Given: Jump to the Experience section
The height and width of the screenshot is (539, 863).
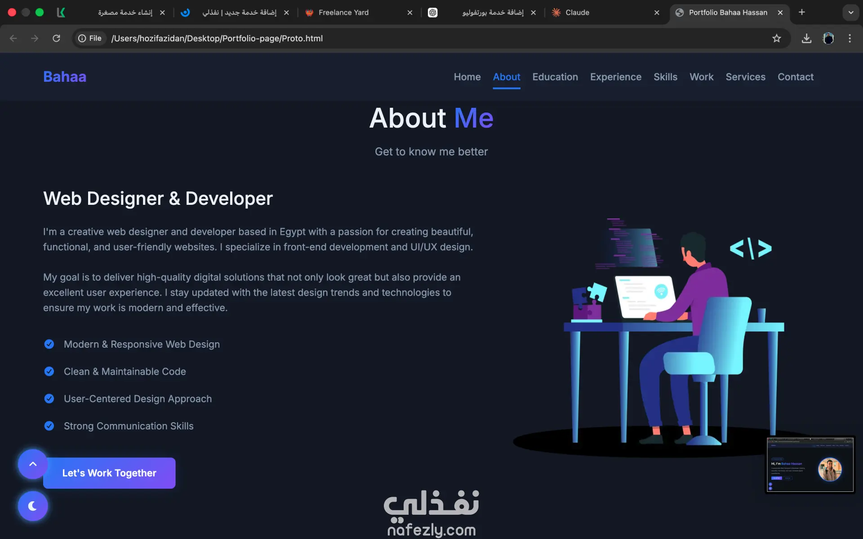Looking at the screenshot, I should [616, 77].
